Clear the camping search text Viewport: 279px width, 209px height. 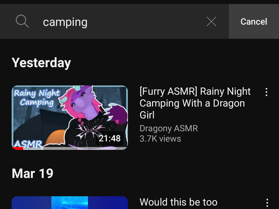[x=212, y=22]
